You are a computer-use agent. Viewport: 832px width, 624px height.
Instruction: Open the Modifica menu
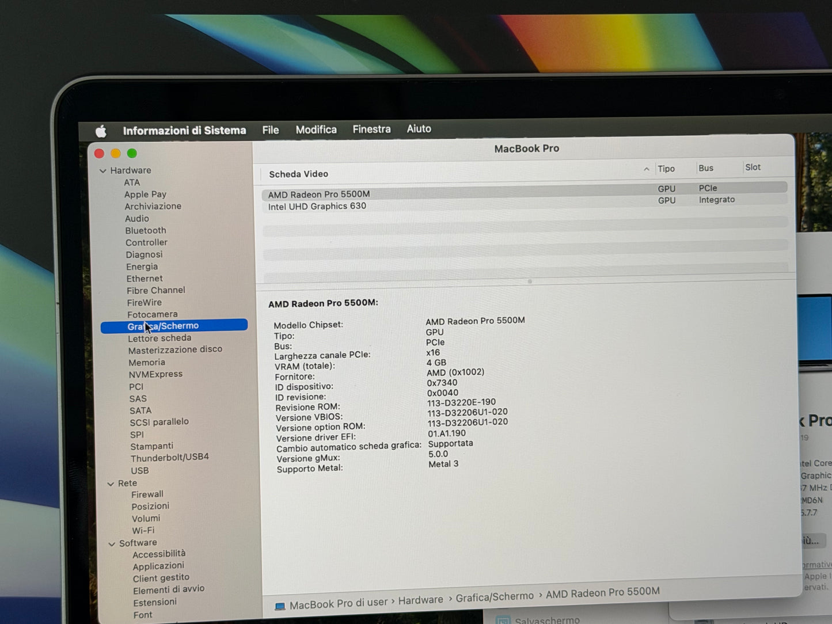click(x=316, y=130)
